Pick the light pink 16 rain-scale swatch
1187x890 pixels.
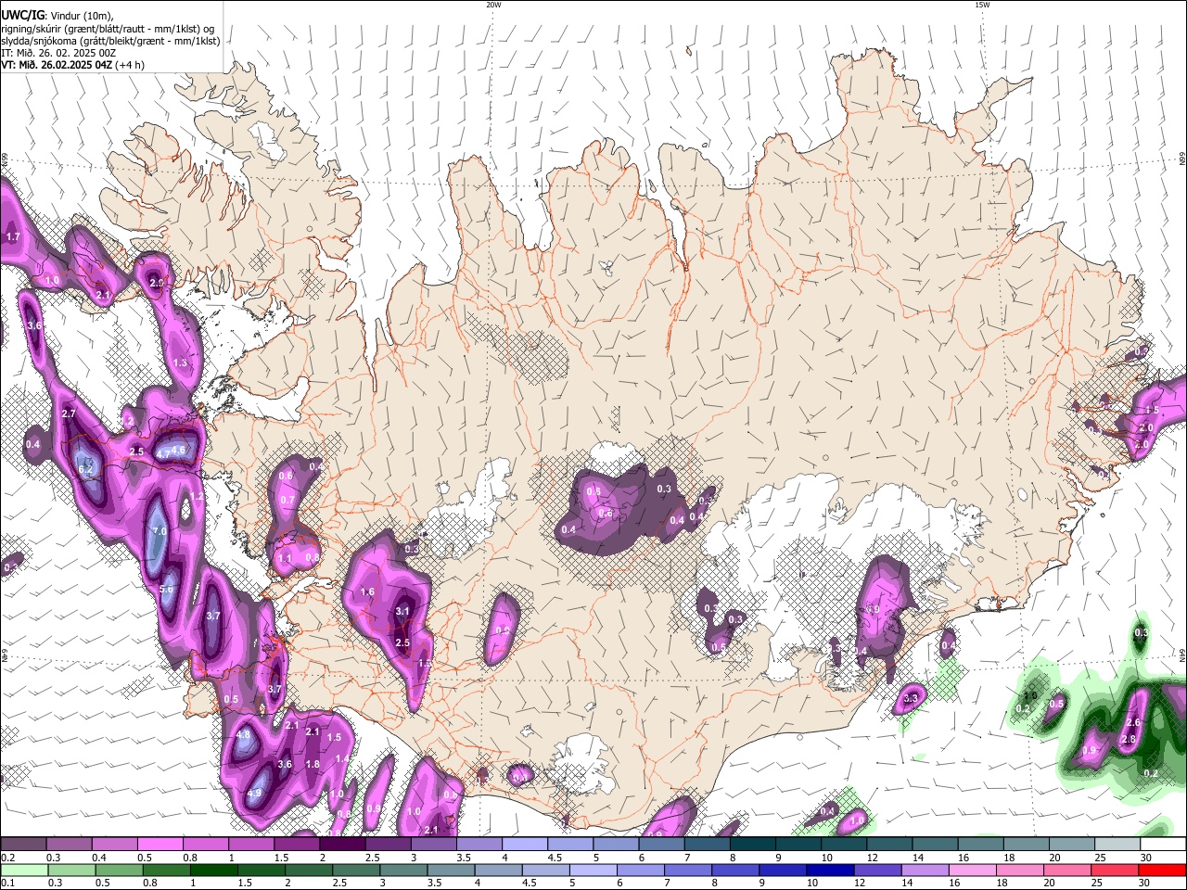click(972, 870)
